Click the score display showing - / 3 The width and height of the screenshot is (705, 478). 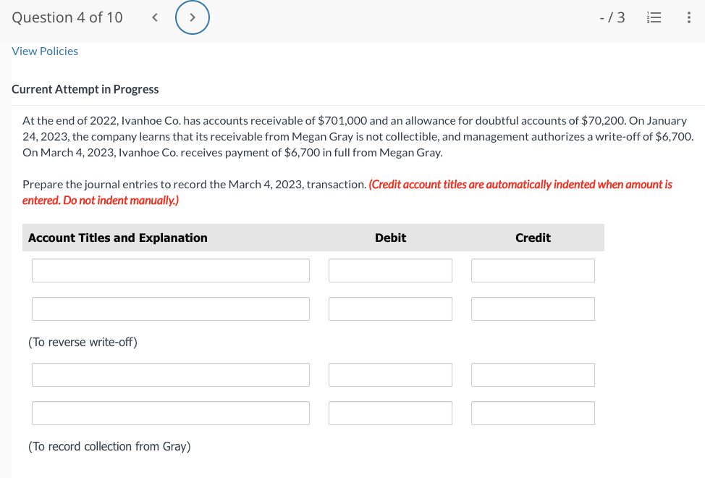612,17
